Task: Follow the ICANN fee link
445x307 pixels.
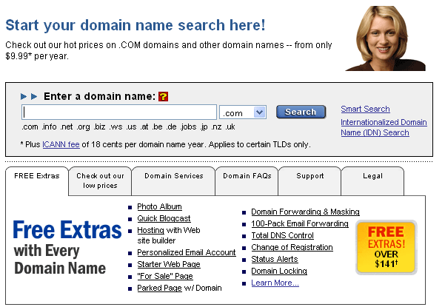Action: 61,144
